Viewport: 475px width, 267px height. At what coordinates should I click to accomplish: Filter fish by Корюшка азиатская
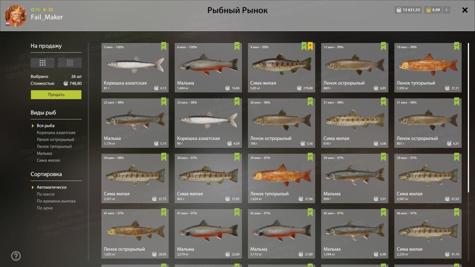56,133
